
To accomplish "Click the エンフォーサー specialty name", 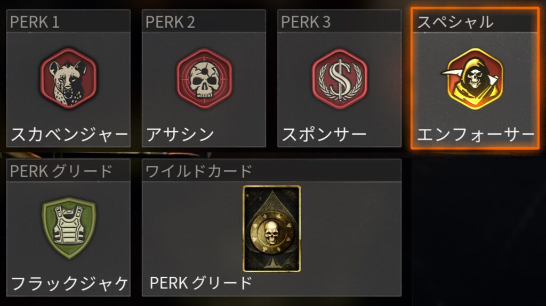I will (x=476, y=135).
